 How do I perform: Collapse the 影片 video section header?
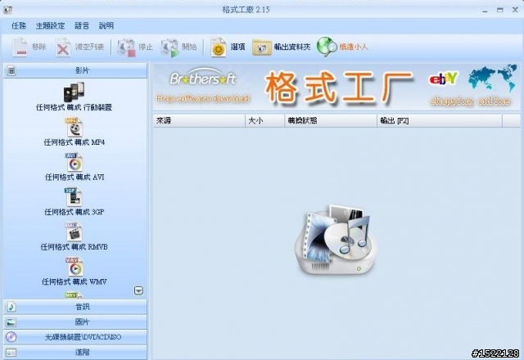pyautogui.click(x=75, y=70)
